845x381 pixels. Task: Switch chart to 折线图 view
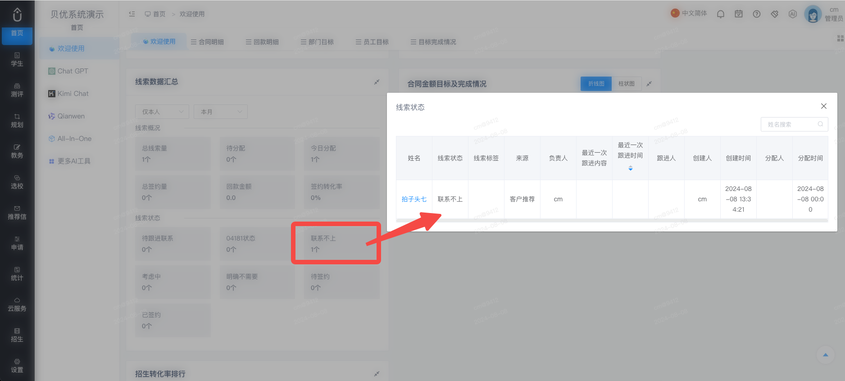click(596, 84)
